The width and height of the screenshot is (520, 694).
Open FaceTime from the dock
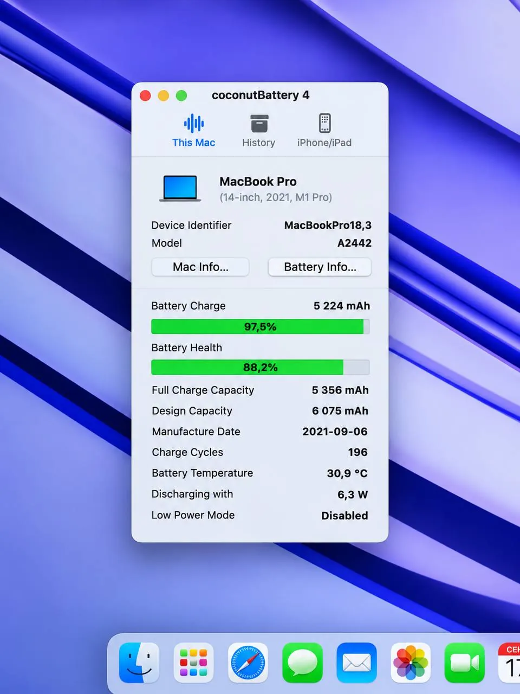pos(465,663)
